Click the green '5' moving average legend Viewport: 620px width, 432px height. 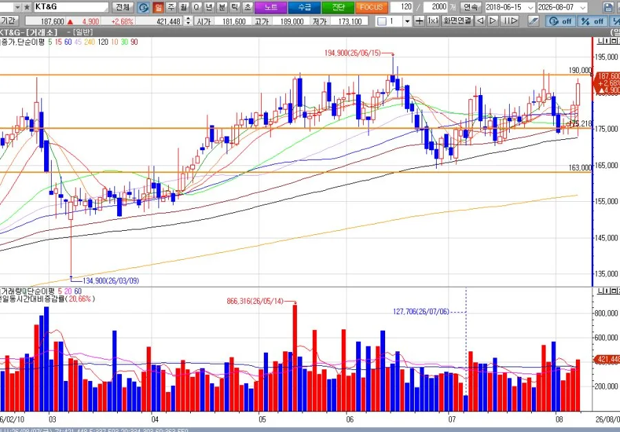point(50,42)
